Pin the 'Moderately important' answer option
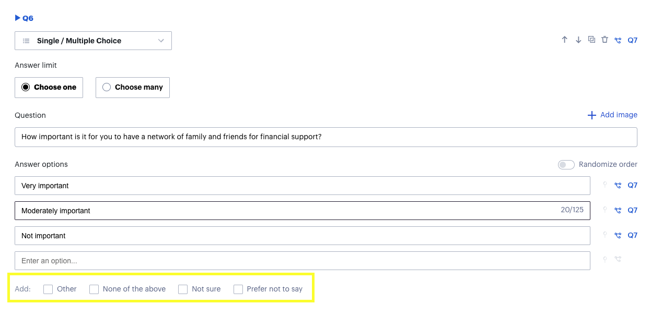The height and width of the screenshot is (317, 651). [605, 210]
